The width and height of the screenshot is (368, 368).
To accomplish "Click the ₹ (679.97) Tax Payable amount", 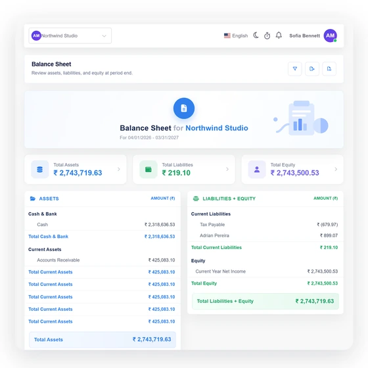I will tap(327, 225).
